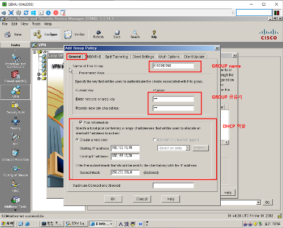
Task: Select the VPN task icon in sidebar
Action: [15, 92]
